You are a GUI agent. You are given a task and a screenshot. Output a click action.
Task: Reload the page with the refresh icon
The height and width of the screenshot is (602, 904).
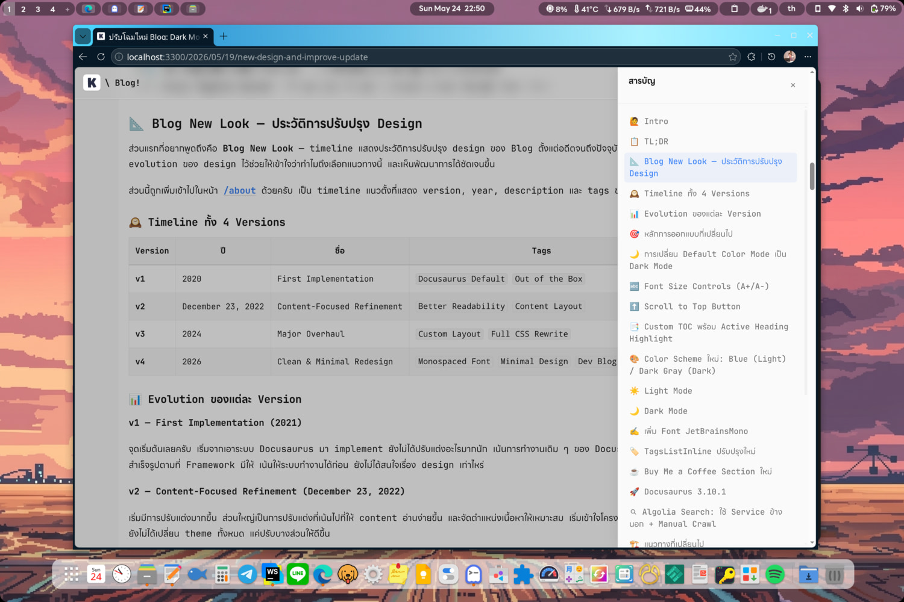[x=101, y=57]
